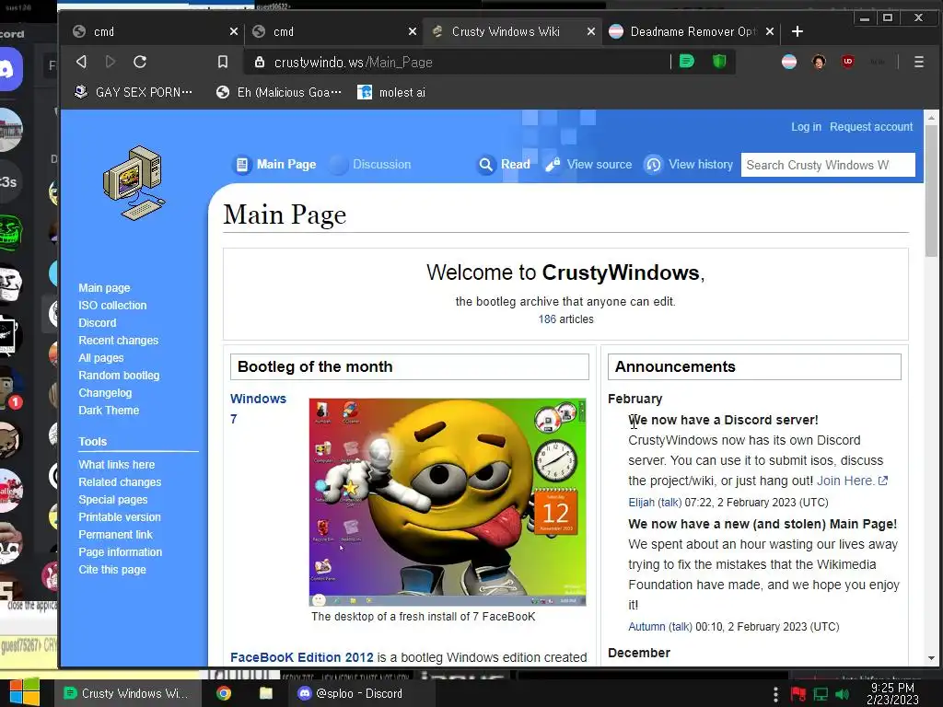Open a new browser tab with the plus icon
Screen dimensions: 943x707
coord(797,31)
